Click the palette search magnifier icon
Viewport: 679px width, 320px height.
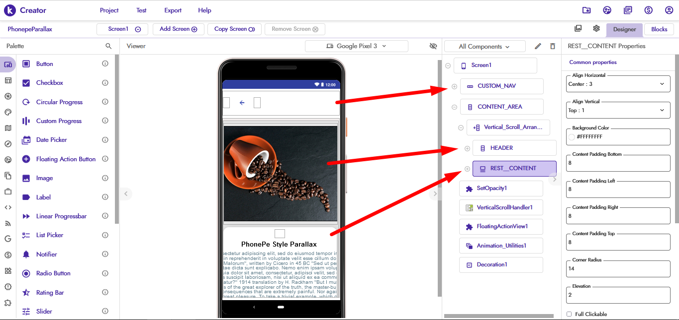point(108,46)
